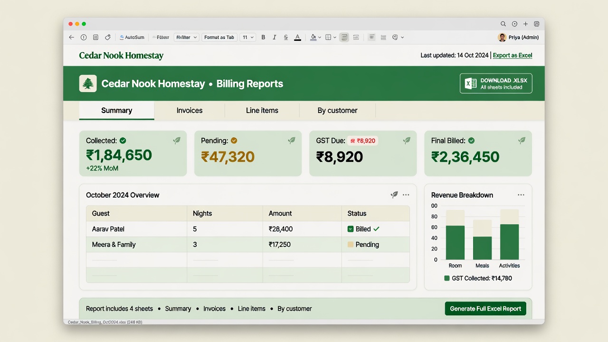608x342 pixels.
Task: Click By customer in the sheets footer list
Action: tap(294, 309)
